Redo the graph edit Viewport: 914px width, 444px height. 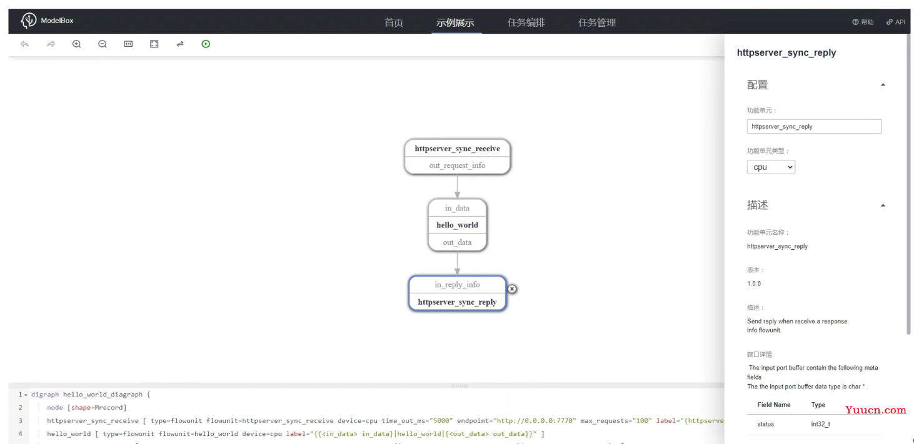coord(51,44)
